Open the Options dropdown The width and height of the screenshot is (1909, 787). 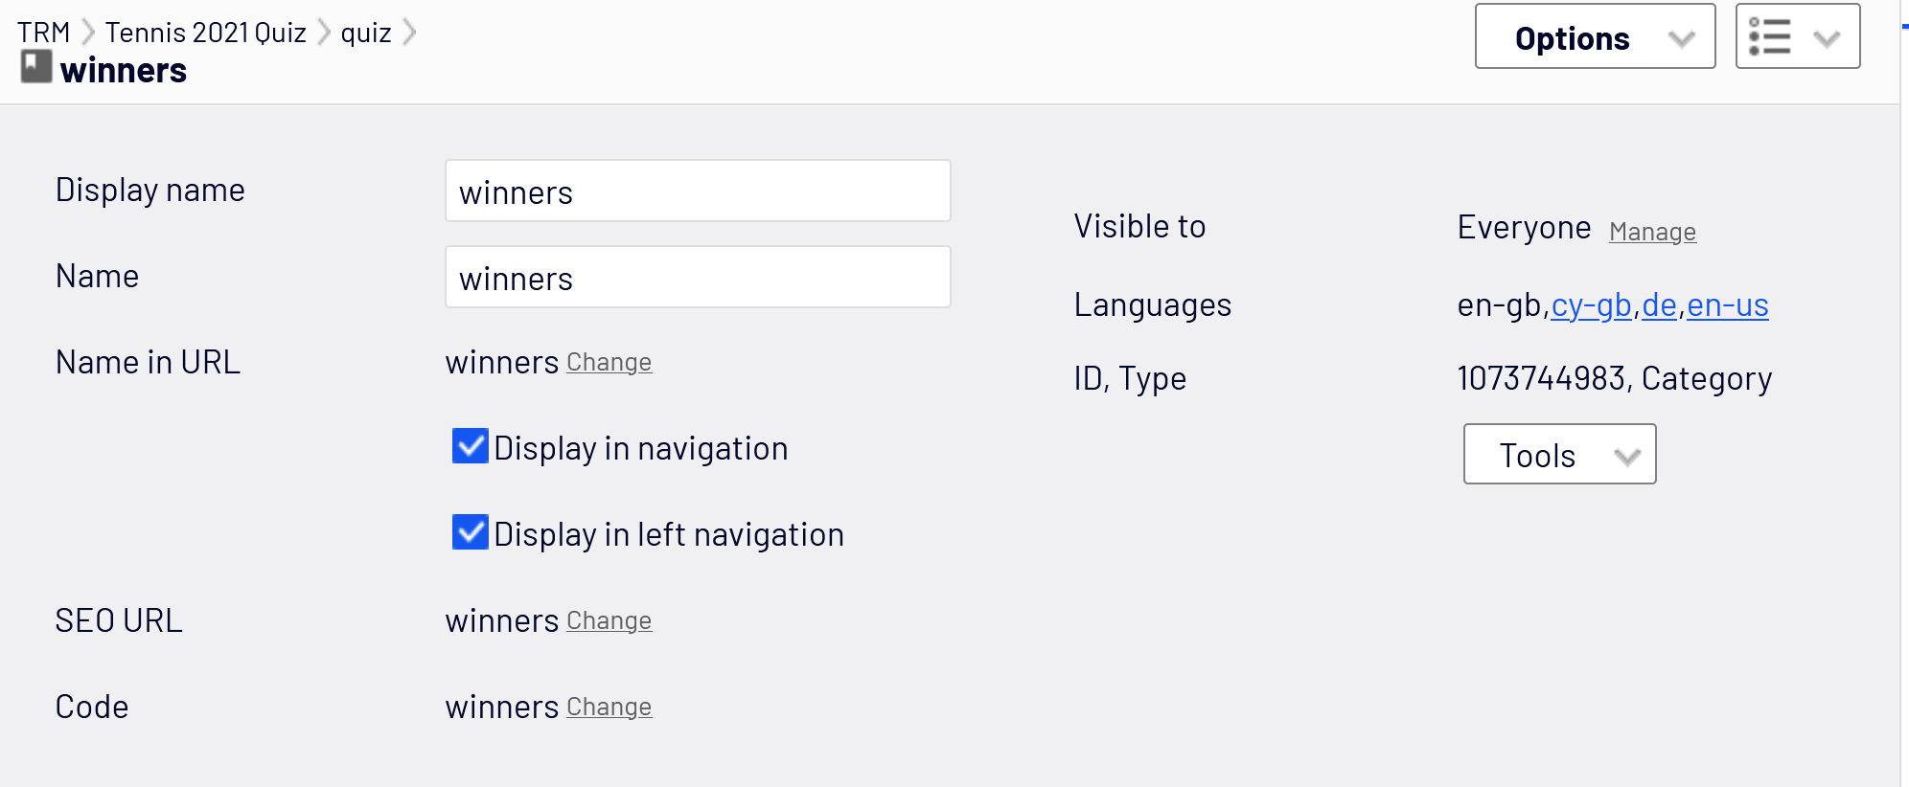pyautogui.click(x=1595, y=37)
